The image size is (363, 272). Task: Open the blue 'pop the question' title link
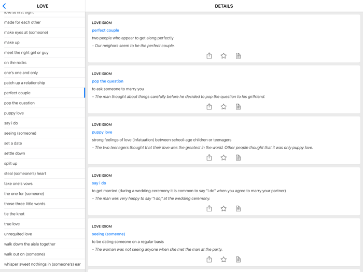tap(107, 81)
